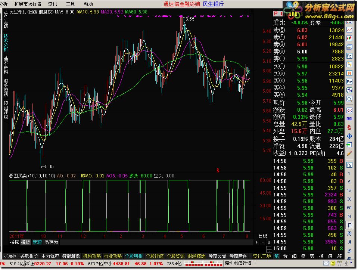358x270 pixels.
Task: Switch to 5-minute period
Action: [x=349, y=182]
